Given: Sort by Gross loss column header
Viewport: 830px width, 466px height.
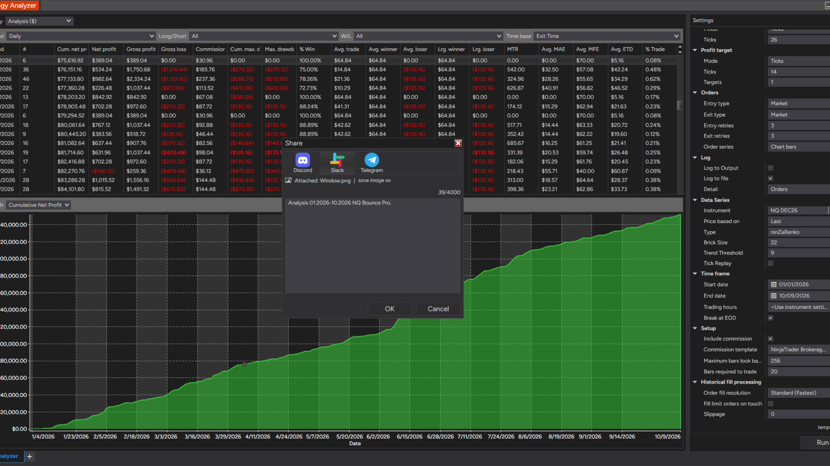Looking at the screenshot, I should point(175,49).
